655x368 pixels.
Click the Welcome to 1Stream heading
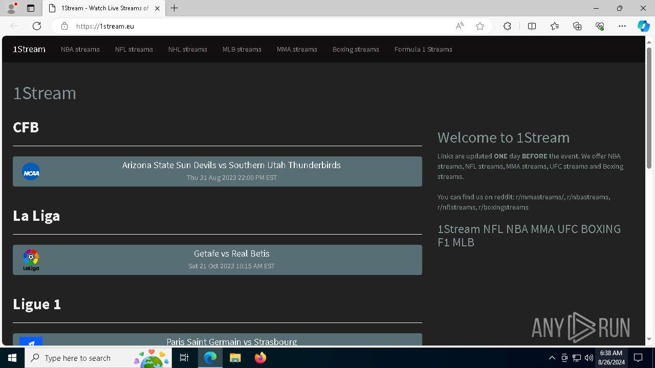click(504, 137)
